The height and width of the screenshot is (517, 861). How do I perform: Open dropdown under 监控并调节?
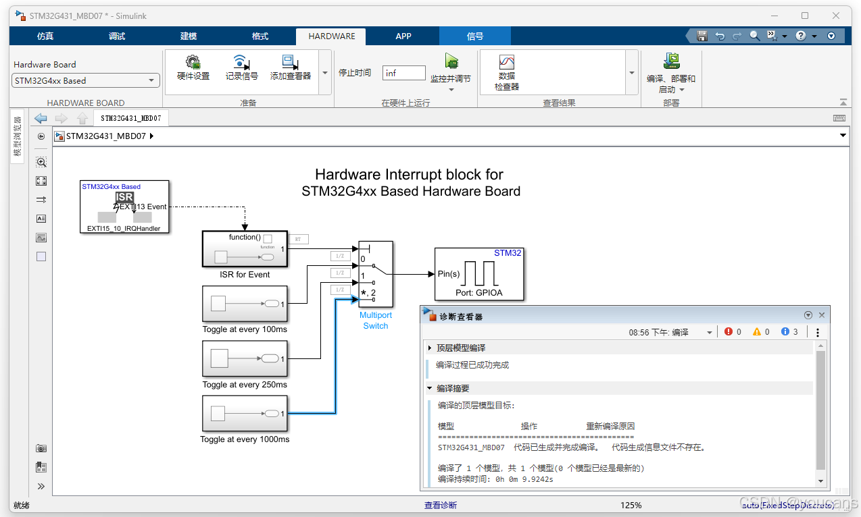[451, 90]
